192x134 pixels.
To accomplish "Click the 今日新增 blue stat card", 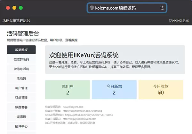I will [114, 90].
